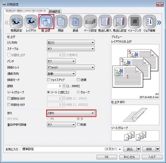Open the レイアウト icon tab

click(31, 24)
